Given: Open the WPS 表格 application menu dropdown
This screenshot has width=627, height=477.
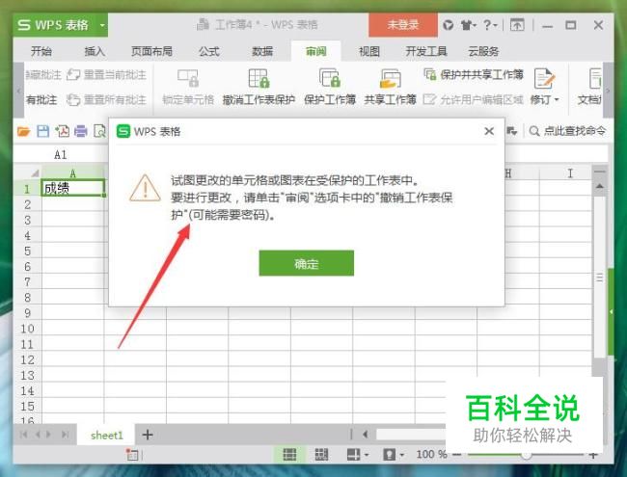Looking at the screenshot, I should [102, 25].
